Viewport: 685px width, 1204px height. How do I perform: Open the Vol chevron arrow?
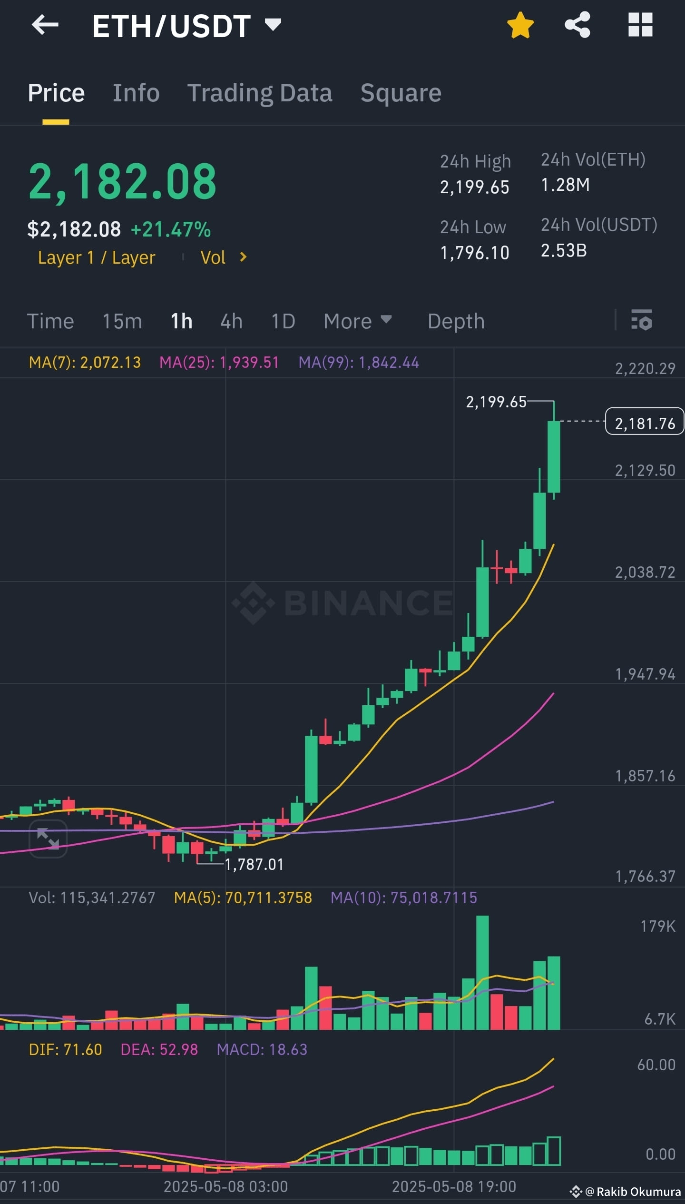[243, 257]
